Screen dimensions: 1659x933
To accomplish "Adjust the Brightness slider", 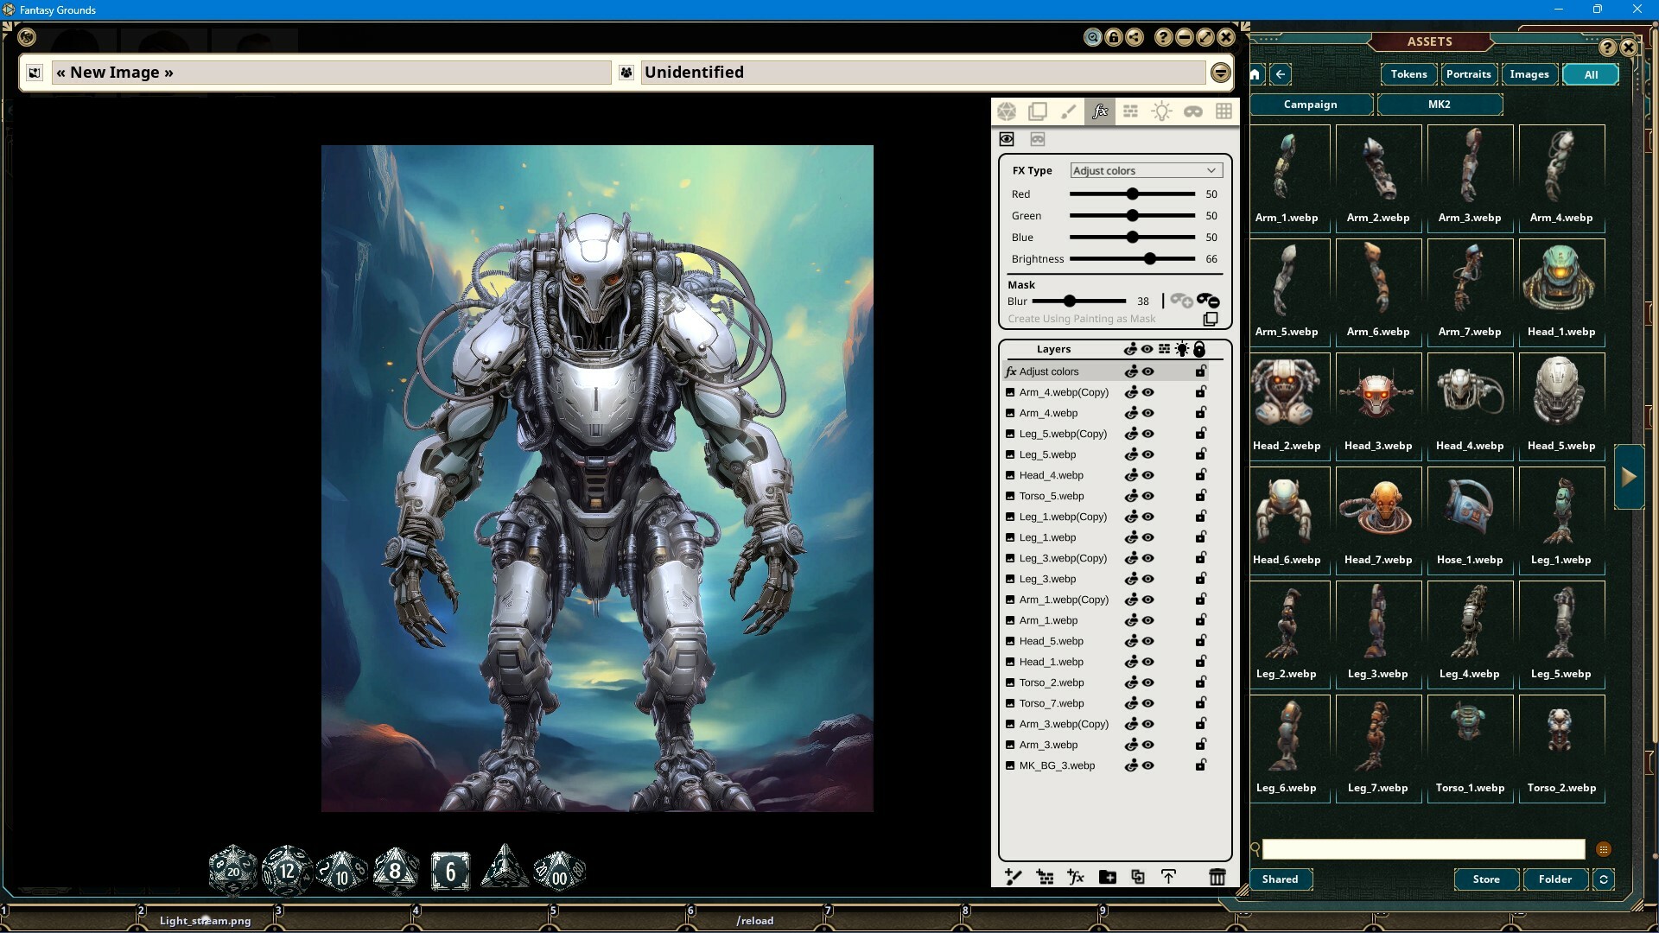I will click(1149, 258).
